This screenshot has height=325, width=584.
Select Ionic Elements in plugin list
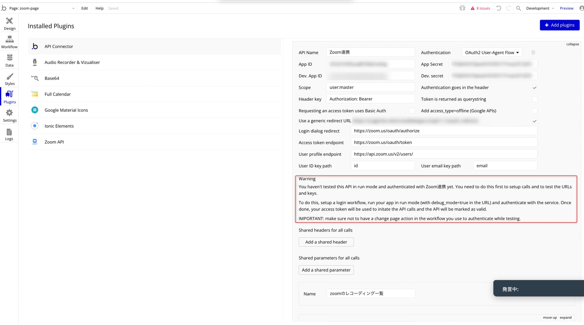[x=155, y=126]
